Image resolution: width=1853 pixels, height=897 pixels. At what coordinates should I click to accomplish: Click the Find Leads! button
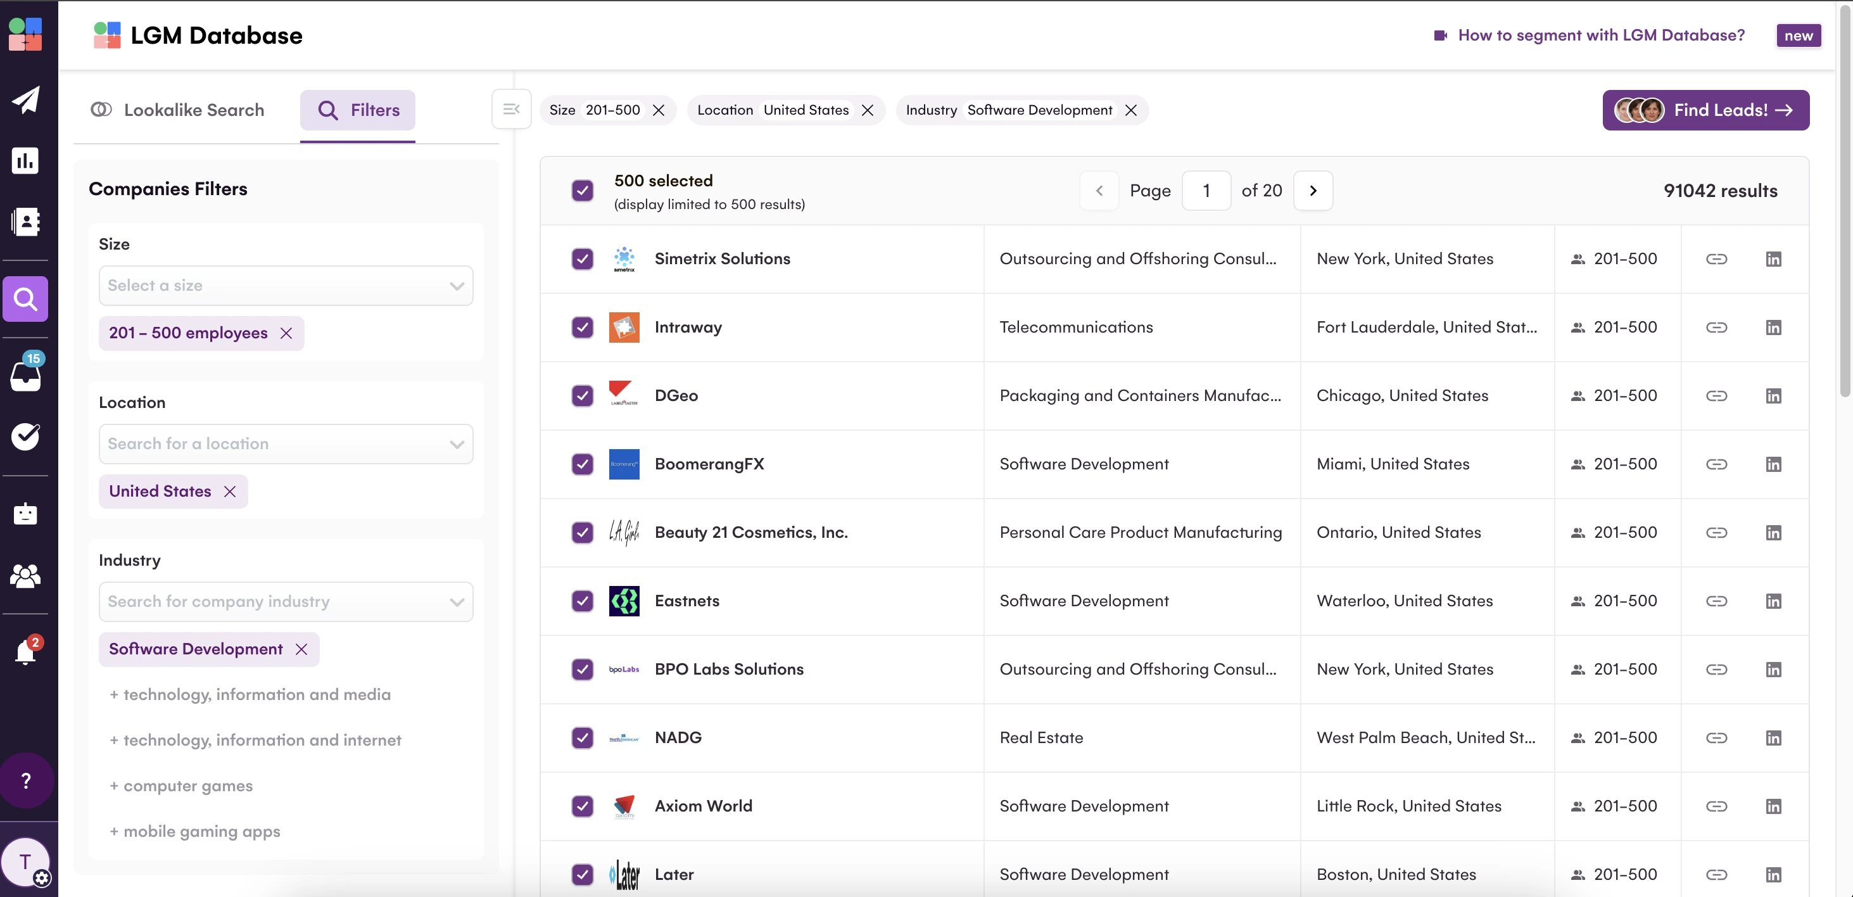pos(1705,110)
